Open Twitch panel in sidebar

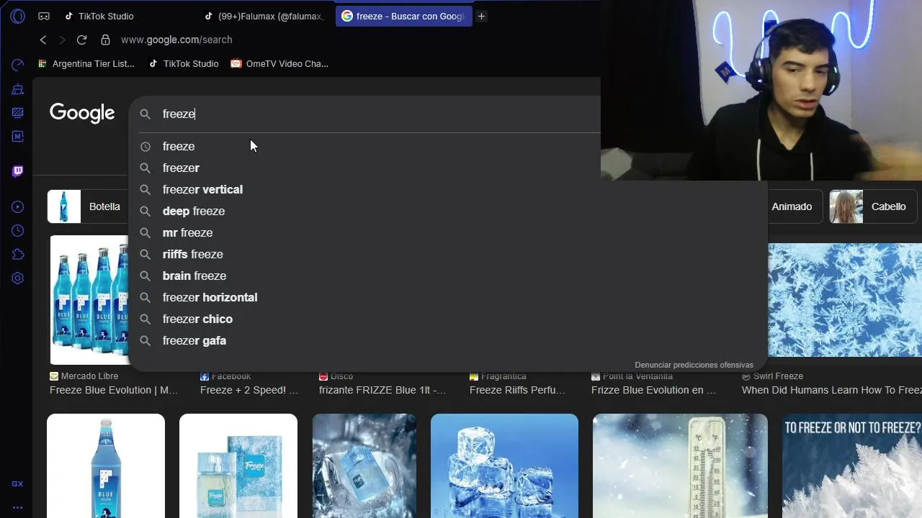(18, 171)
